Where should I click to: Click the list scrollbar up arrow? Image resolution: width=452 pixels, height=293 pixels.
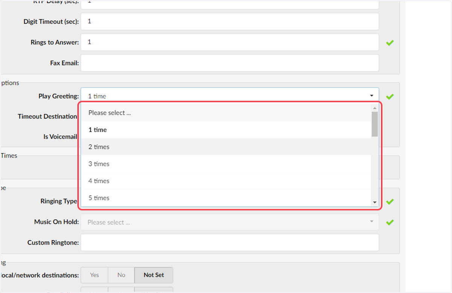[x=375, y=108]
